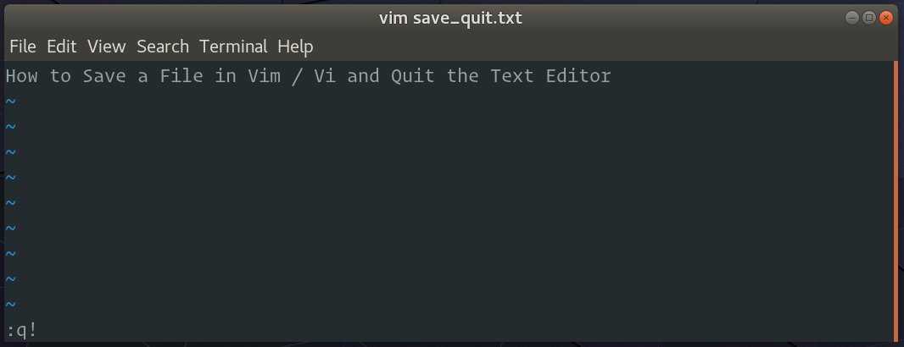Open the View menu
The width and height of the screenshot is (904, 347).
[106, 47]
